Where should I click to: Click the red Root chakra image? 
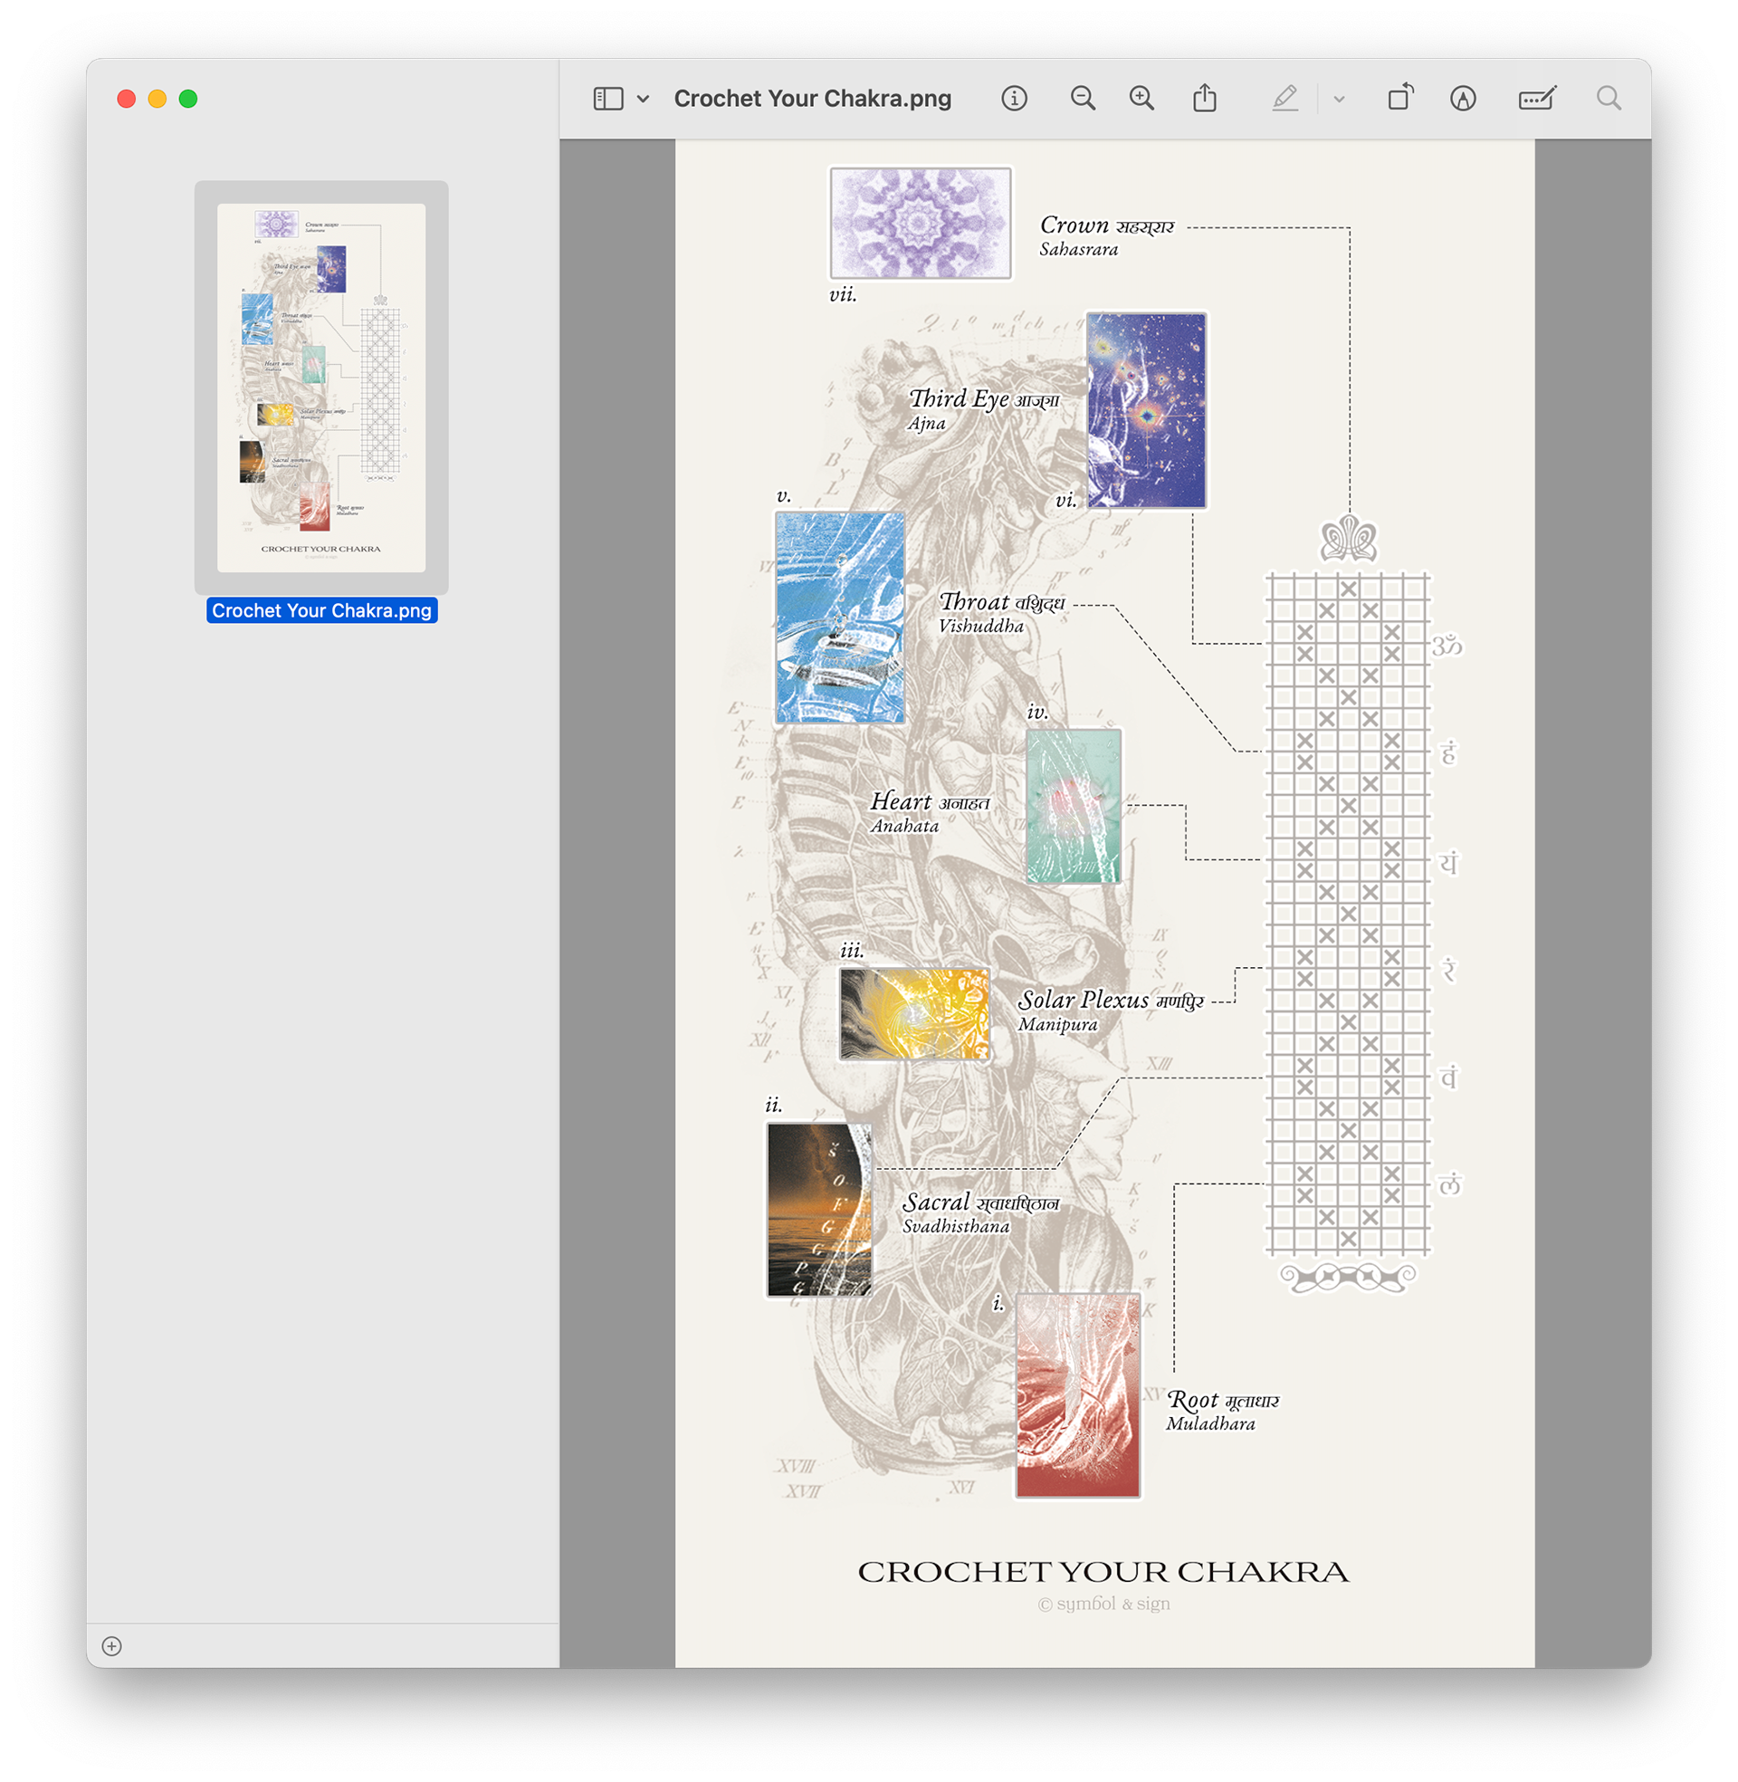pyautogui.click(x=1077, y=1394)
